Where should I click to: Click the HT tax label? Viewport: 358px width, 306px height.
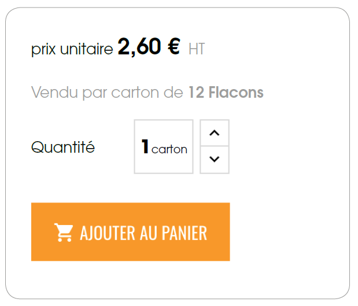(197, 49)
